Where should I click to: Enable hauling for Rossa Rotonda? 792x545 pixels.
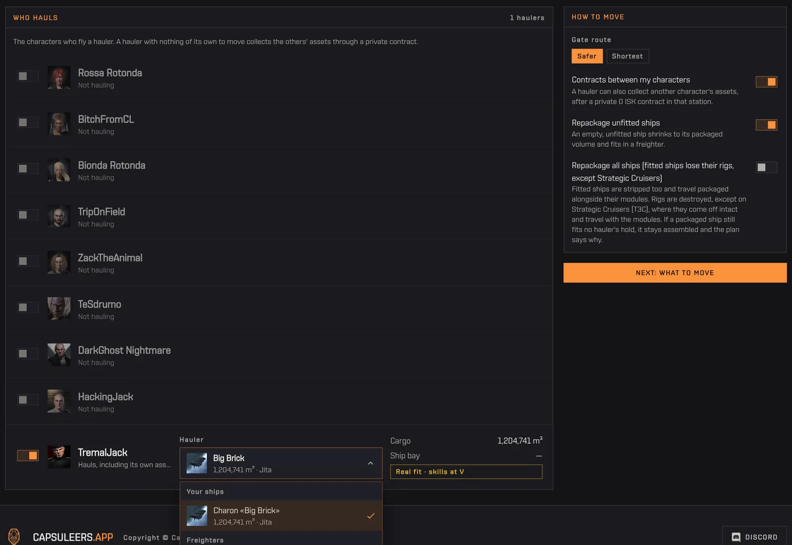coord(28,76)
